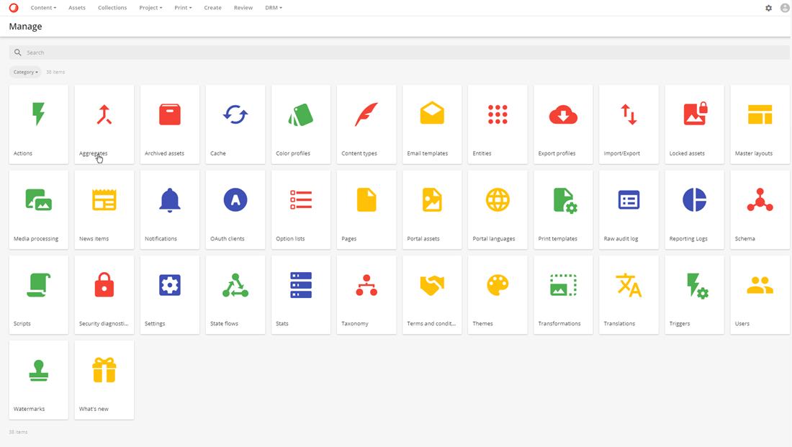Open the Users management icon
792x447 pixels.
click(x=759, y=285)
